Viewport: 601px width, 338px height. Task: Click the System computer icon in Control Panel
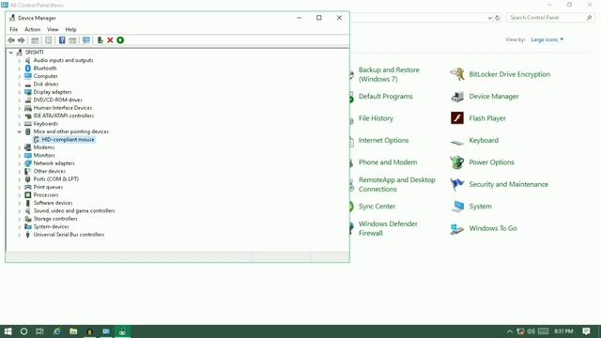pyautogui.click(x=457, y=207)
